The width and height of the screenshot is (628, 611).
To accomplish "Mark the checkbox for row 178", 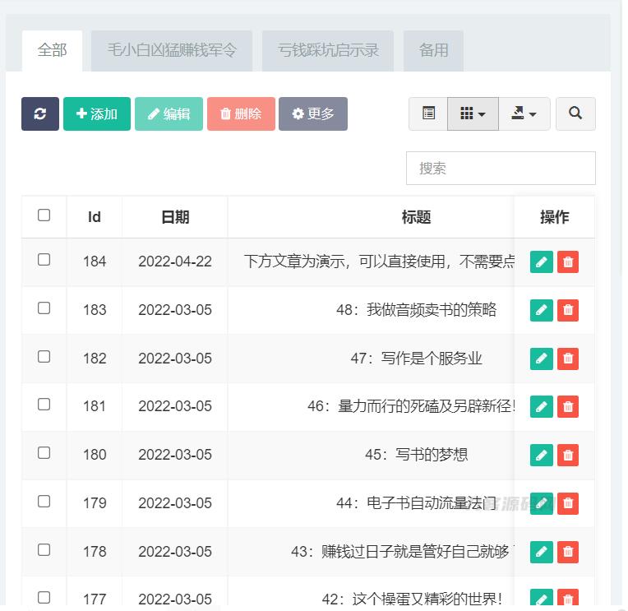I will pyautogui.click(x=44, y=549).
